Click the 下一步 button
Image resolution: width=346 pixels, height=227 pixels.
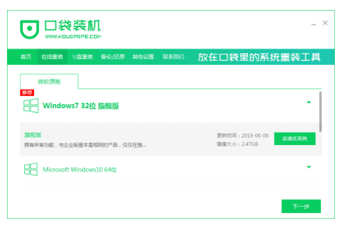(301, 207)
